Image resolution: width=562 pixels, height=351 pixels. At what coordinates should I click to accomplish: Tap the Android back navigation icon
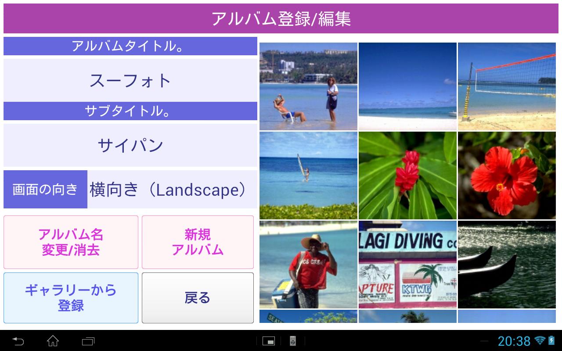(18, 341)
